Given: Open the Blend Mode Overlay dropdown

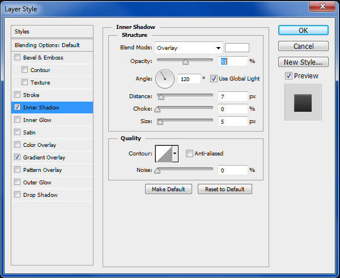Looking at the screenshot, I should coord(189,48).
